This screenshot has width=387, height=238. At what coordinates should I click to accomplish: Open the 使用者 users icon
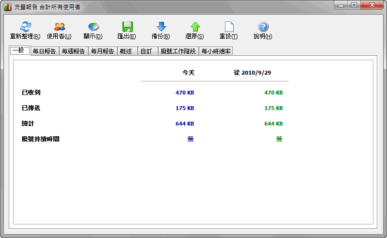pyautogui.click(x=59, y=27)
